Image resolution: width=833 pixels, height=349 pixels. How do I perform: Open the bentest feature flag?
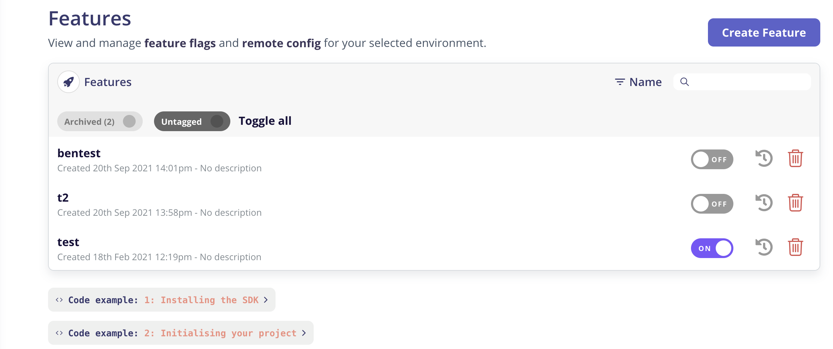coord(79,153)
